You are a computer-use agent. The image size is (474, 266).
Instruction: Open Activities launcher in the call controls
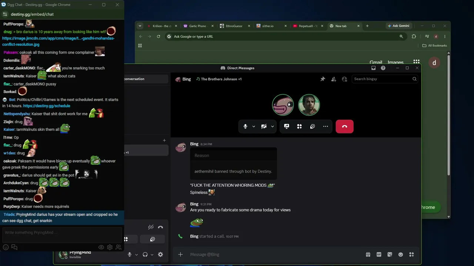point(299,126)
